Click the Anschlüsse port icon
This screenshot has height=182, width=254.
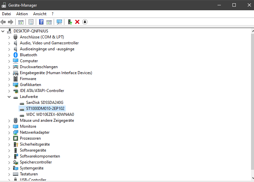[16, 37]
